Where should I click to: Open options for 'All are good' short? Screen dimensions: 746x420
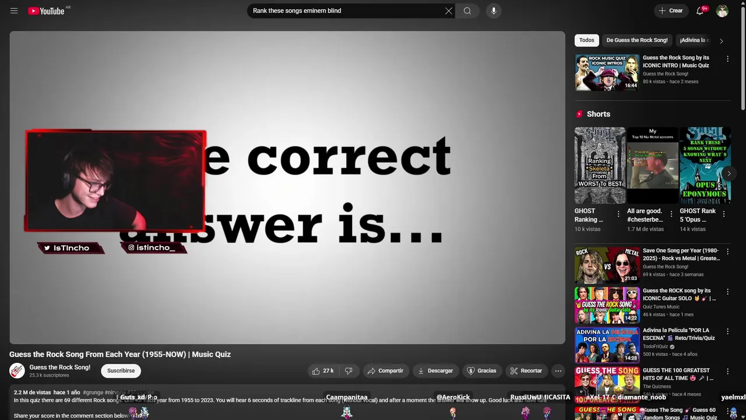(671, 214)
